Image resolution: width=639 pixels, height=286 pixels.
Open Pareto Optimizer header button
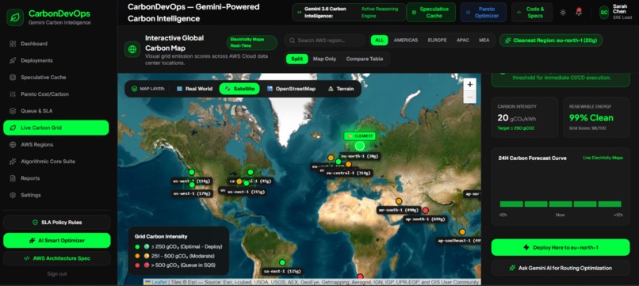(484, 12)
